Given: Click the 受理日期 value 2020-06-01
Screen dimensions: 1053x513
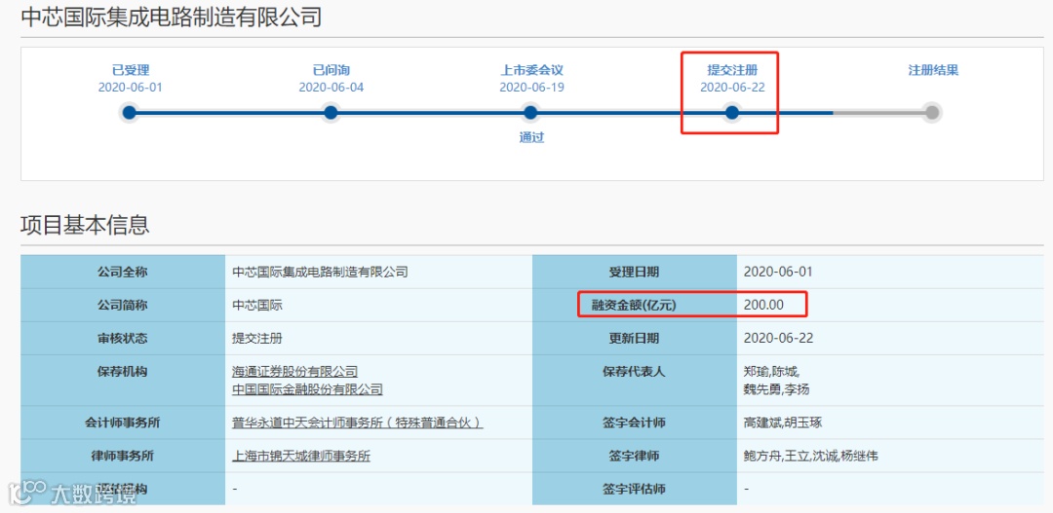Looking at the screenshot, I should tap(778, 273).
